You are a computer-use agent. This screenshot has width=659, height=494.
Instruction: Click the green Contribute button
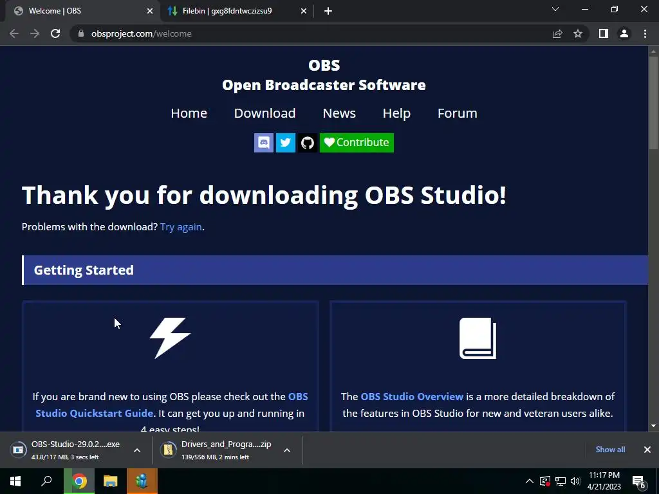tap(357, 143)
